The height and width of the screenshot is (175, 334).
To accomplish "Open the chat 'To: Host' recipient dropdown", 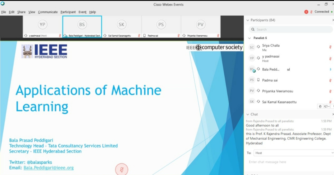I will click(x=293, y=153).
